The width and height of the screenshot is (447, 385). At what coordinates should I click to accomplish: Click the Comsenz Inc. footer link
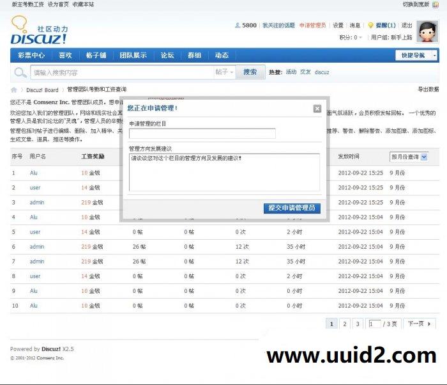pos(50,358)
